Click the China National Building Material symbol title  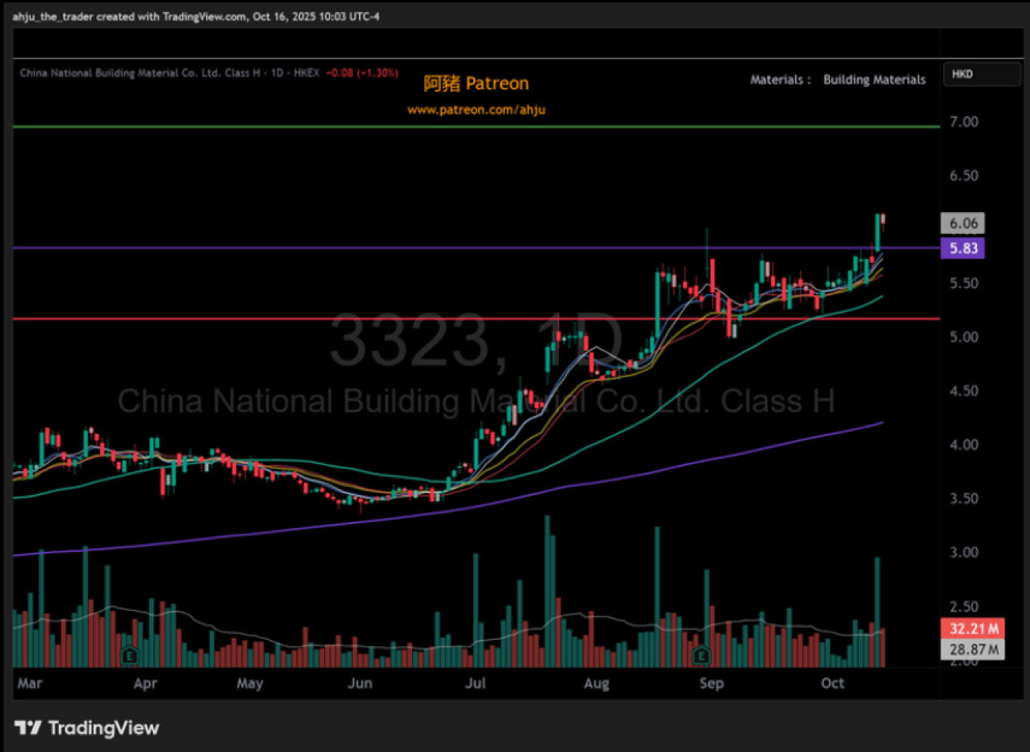click(x=139, y=73)
